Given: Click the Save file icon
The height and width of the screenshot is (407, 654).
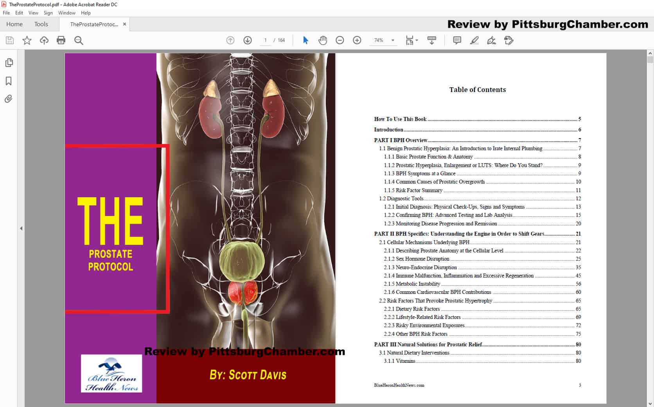Looking at the screenshot, I should 10,40.
